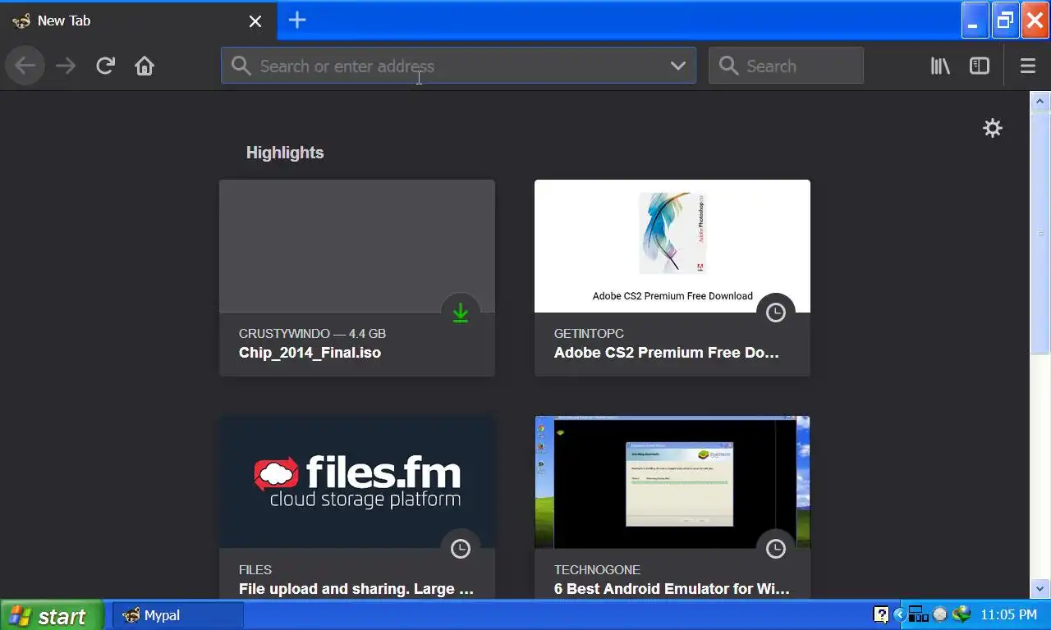Click the 11:05 PM taskbar clock
1051x630 pixels.
(1009, 614)
